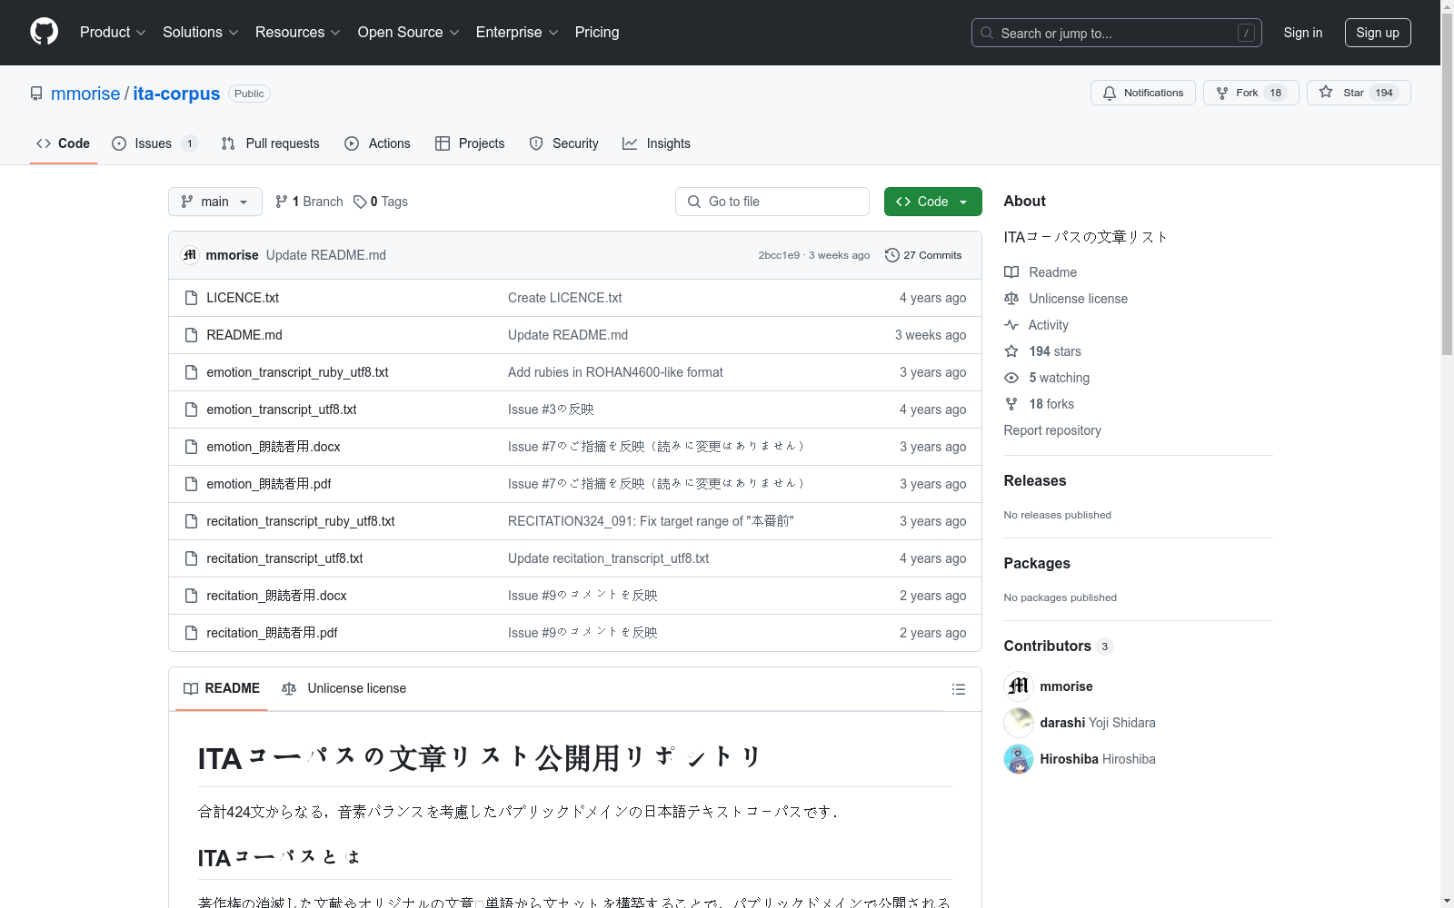Viewport: 1454px width, 908px height.
Task: Open the GitHub homepage logo
Action: click(x=44, y=32)
